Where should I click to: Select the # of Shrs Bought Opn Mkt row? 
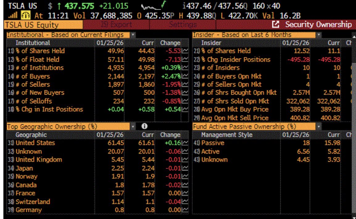pyautogui.click(x=272, y=93)
